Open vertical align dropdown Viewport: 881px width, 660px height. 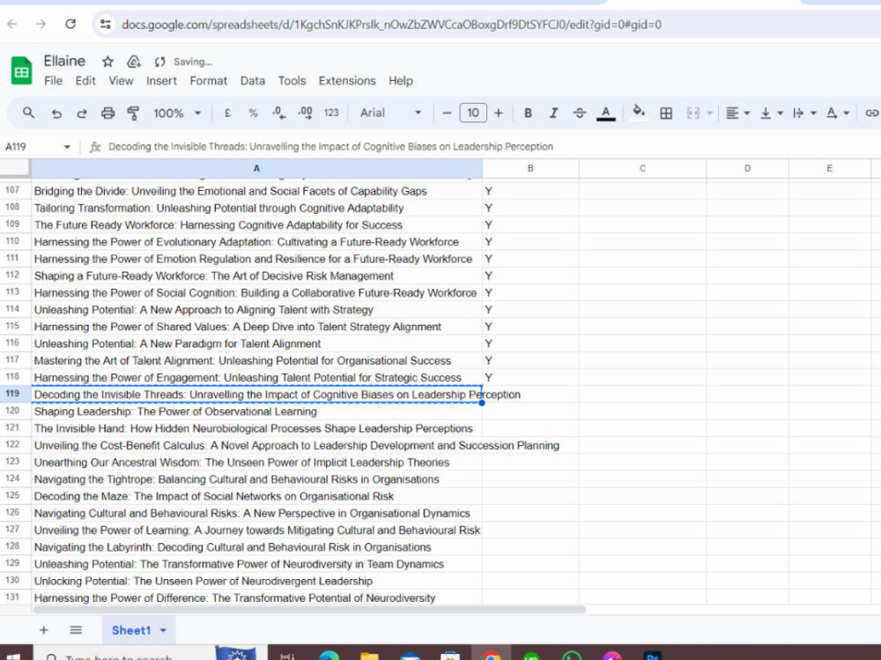coord(771,114)
